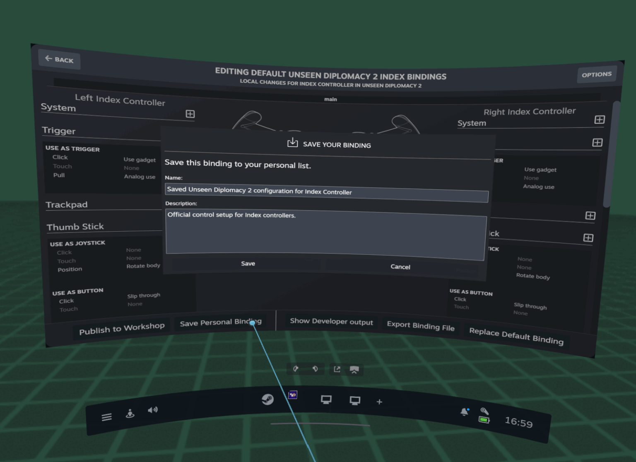Cancel the save binding dialog
Viewport: 636px width, 462px height.
pos(400,267)
